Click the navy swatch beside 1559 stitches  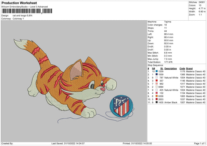(x=157, y=74)
